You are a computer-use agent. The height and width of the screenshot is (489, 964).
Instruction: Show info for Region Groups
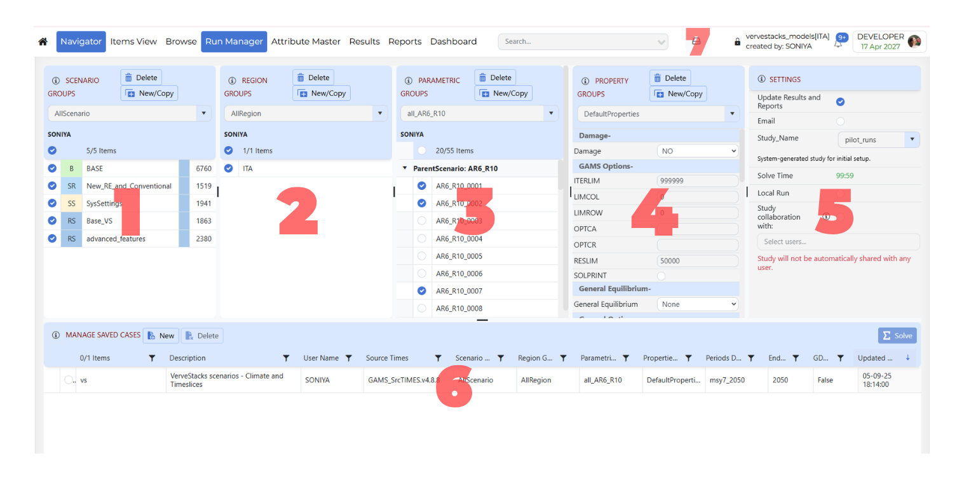231,81
